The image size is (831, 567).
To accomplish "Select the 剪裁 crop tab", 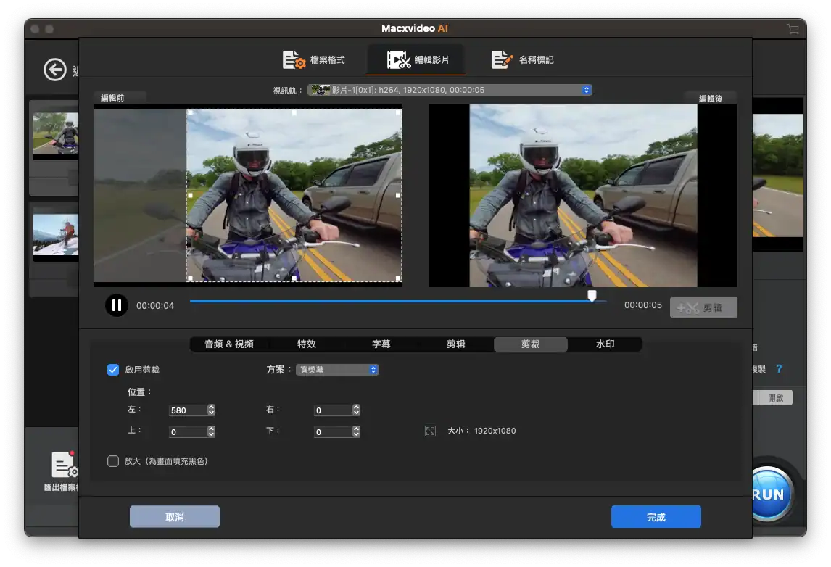I will 531,344.
